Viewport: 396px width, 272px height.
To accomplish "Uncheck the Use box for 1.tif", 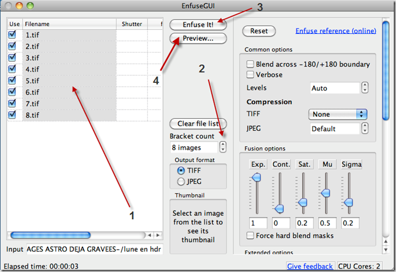I will click(x=12, y=35).
